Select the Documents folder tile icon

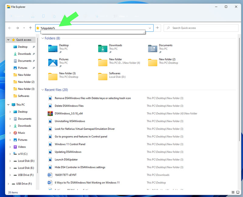click(x=153, y=48)
